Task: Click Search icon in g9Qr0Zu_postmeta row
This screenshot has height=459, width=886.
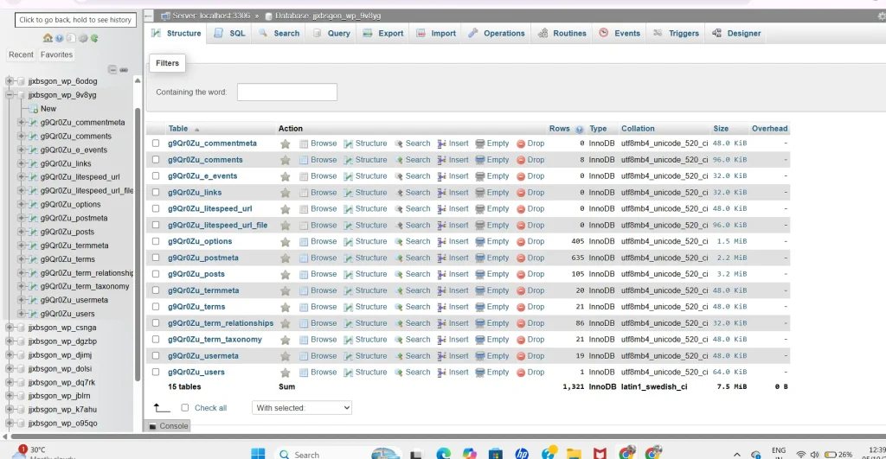Action: click(x=398, y=258)
